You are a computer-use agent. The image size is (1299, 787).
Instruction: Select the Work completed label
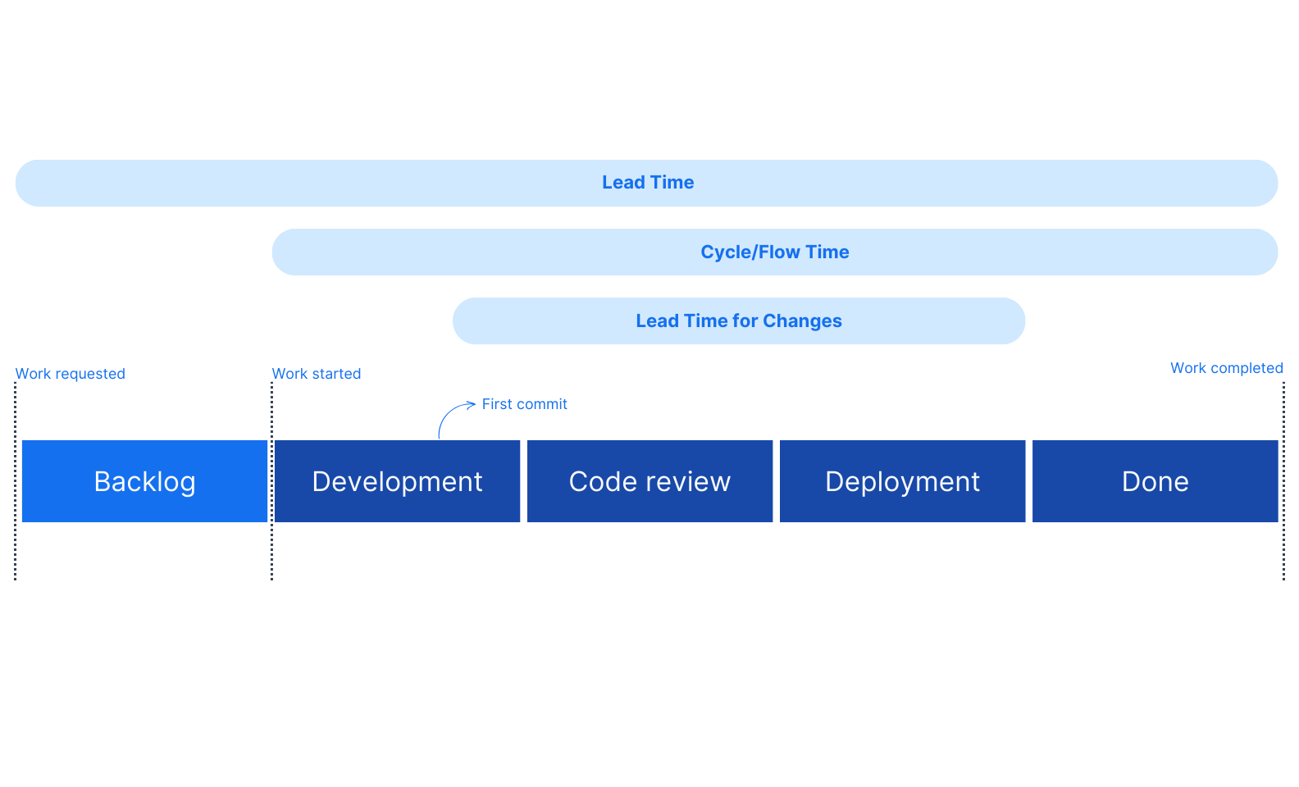[1226, 368]
